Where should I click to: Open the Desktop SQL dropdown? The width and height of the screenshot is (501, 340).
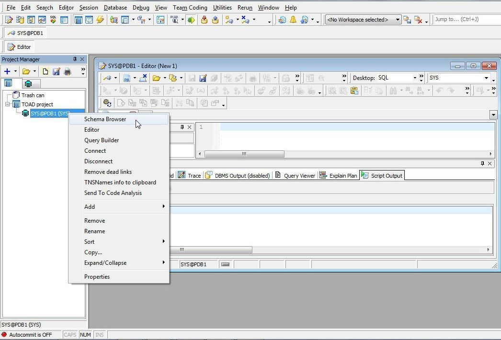click(x=415, y=78)
